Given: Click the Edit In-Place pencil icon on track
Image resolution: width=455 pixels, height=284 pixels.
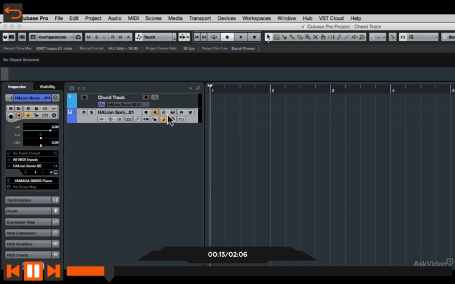Looking at the screenshot, I should click(137, 119).
